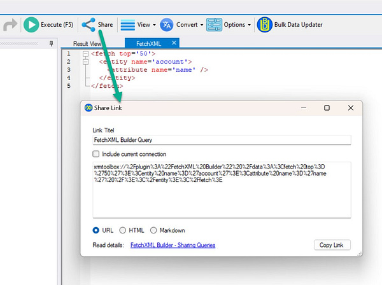Click the pin icon on side panel
The image size is (382, 285).
(51, 43)
